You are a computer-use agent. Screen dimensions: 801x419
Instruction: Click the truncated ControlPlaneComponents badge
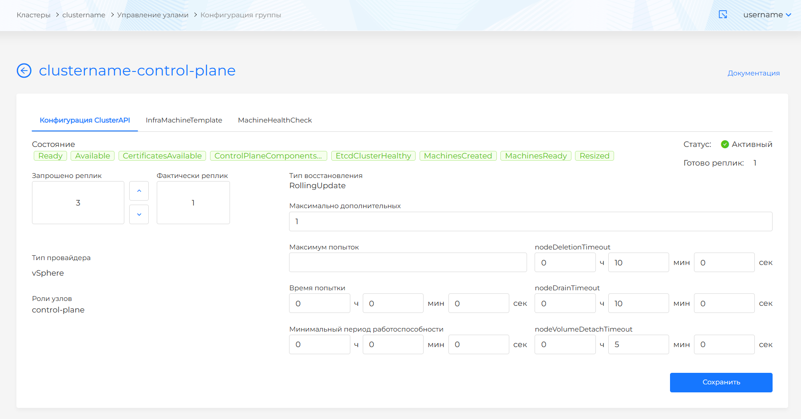(268, 156)
